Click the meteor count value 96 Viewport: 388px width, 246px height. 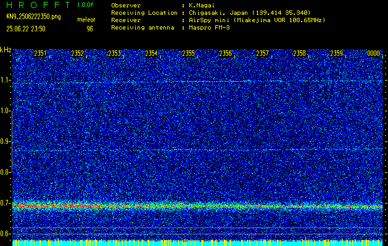[89, 29]
